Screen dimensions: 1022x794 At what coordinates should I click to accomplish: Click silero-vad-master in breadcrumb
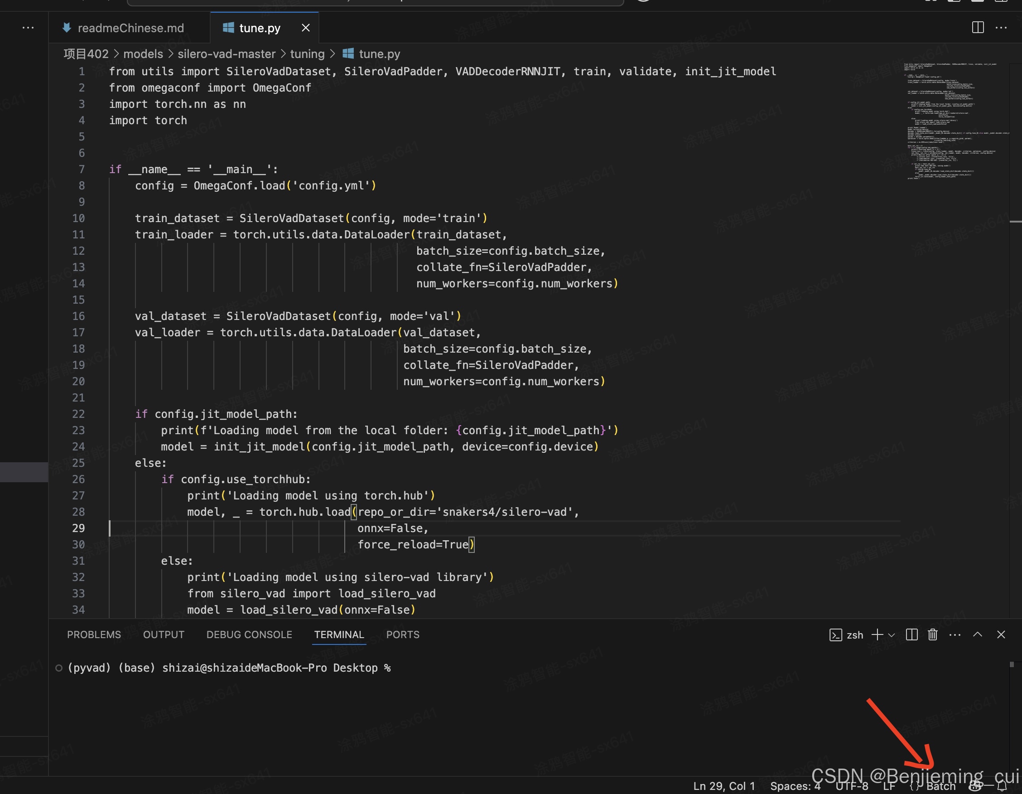coord(227,54)
